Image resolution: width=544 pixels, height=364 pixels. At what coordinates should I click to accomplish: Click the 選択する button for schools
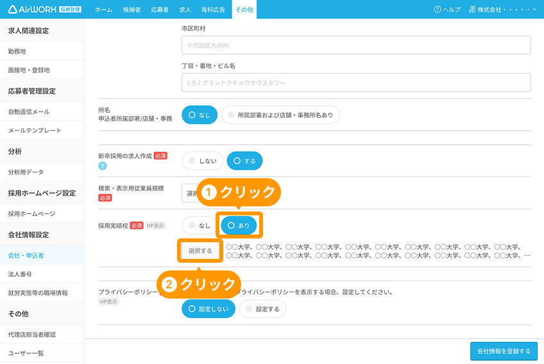200,251
